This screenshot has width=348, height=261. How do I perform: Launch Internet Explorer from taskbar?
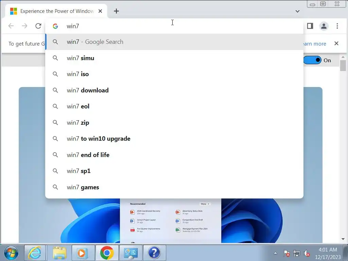click(35, 253)
